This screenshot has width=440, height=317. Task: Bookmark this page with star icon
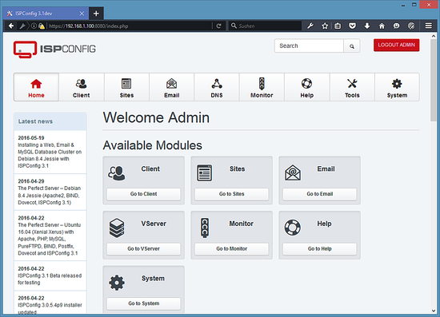tap(325, 26)
